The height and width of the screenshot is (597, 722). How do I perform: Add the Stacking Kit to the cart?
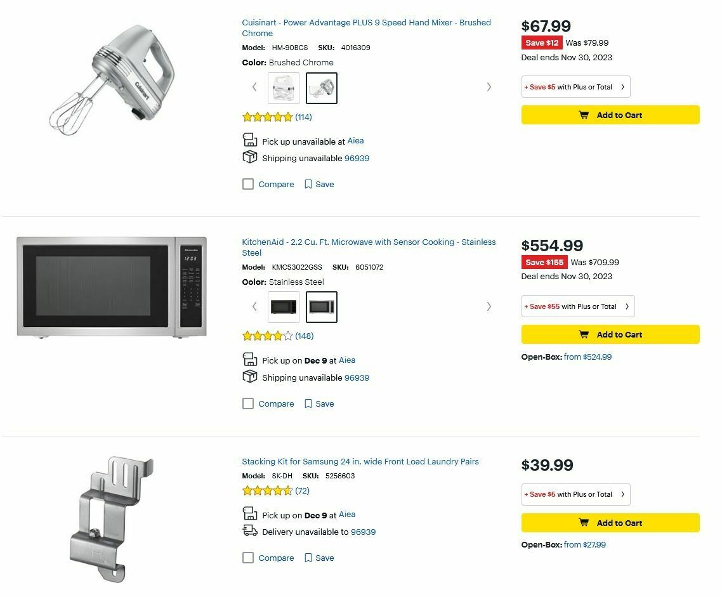(x=610, y=523)
